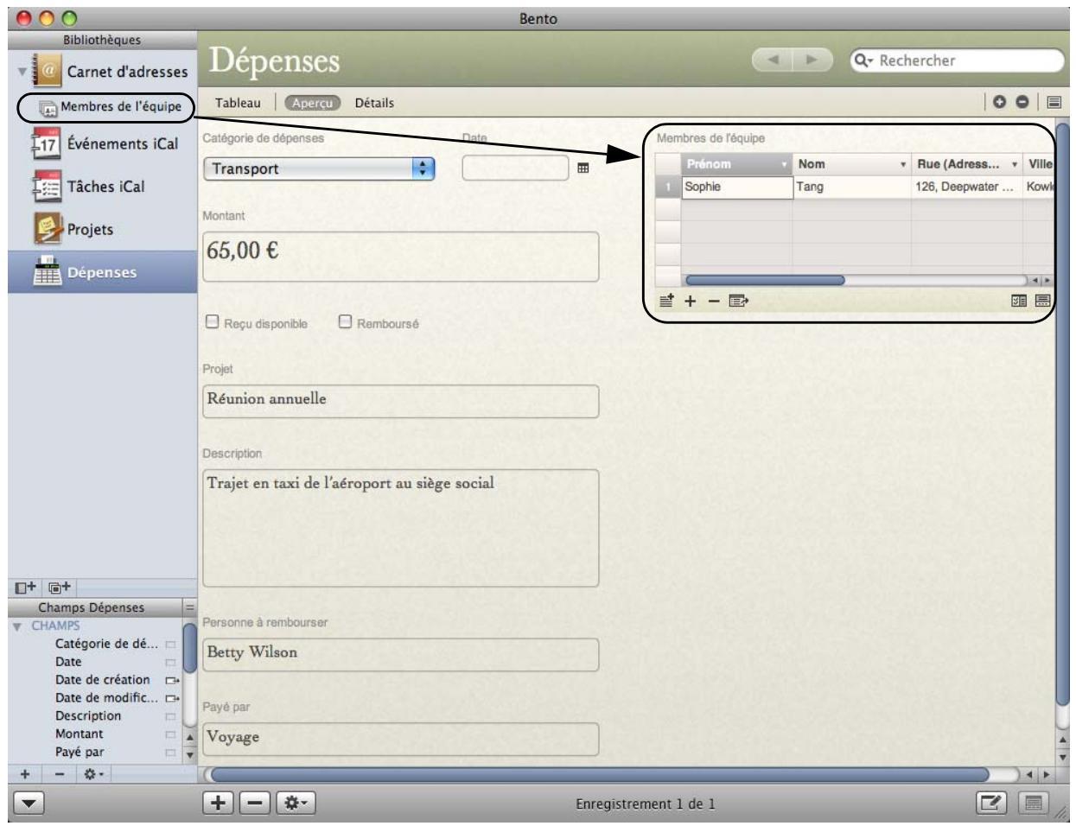Collapse the Carnet d'adresses disclosure triangle

click(22, 72)
